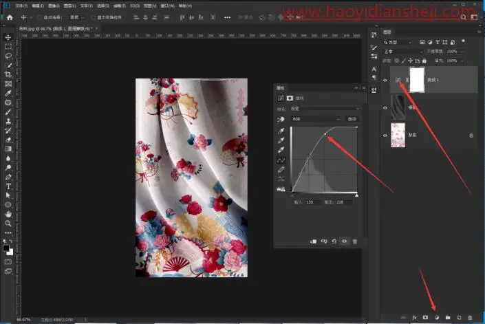
Task: Click the three-dots more options in options bar
Action: point(227,18)
